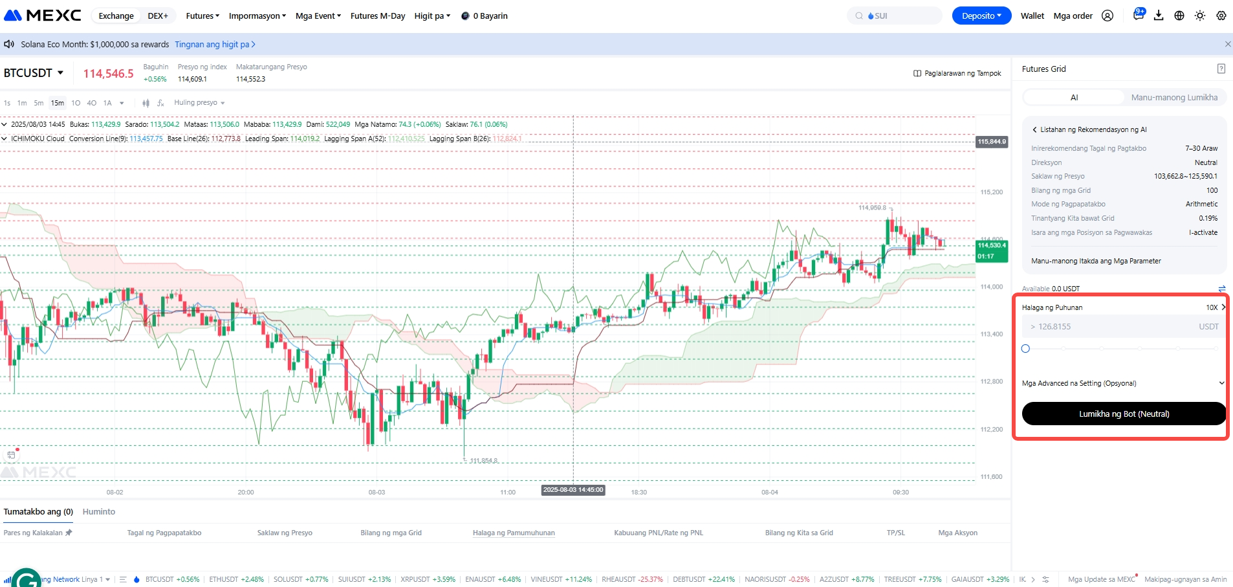Switch to Manu-manong Lumikha tab

(1174, 98)
